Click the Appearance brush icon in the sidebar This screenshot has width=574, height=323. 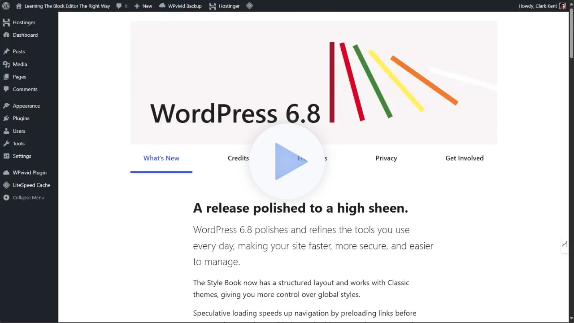coord(6,106)
